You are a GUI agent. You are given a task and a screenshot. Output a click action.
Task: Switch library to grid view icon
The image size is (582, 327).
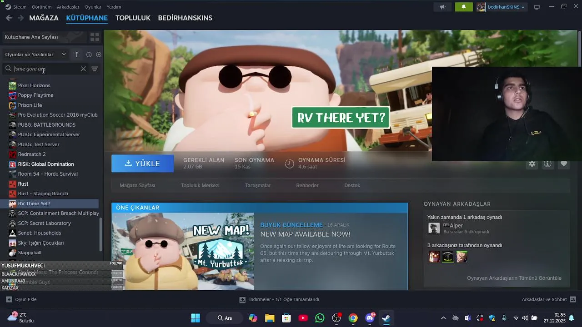95,37
